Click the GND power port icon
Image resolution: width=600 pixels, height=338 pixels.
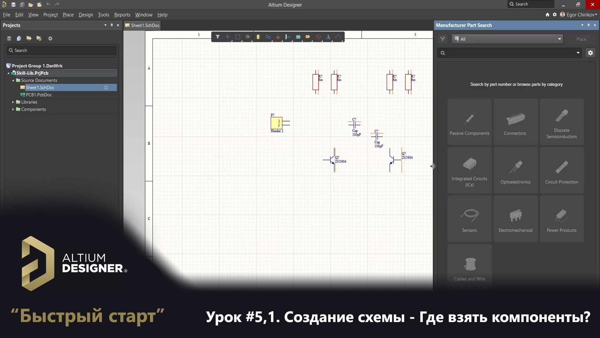pos(278,37)
